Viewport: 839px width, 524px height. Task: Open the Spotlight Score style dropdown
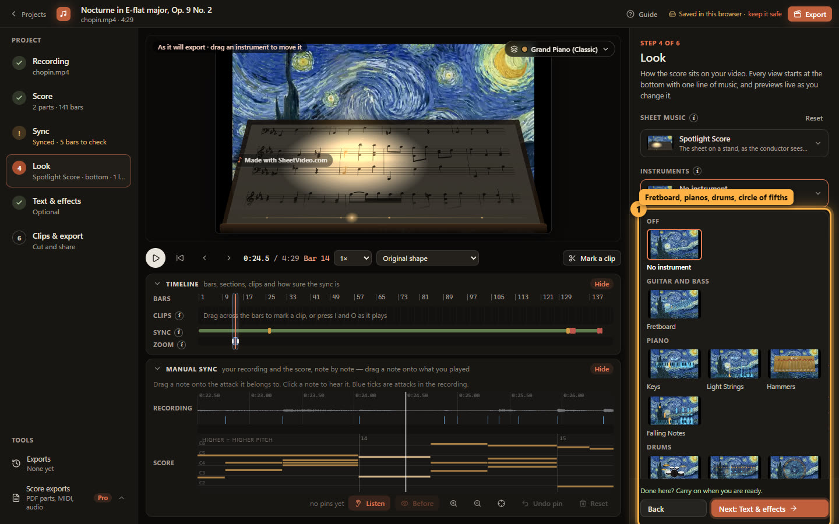[734, 143]
